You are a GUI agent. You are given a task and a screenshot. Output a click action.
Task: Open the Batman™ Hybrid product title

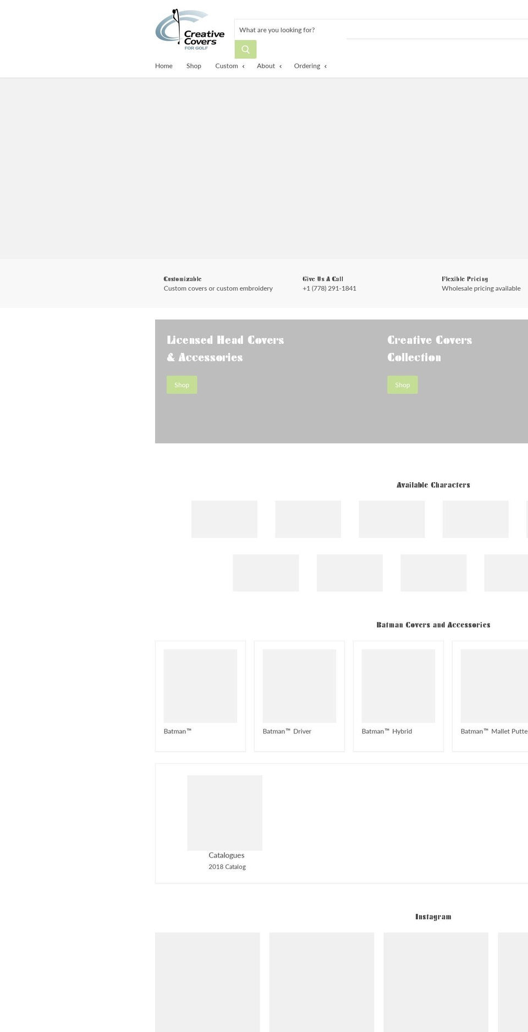[387, 731]
